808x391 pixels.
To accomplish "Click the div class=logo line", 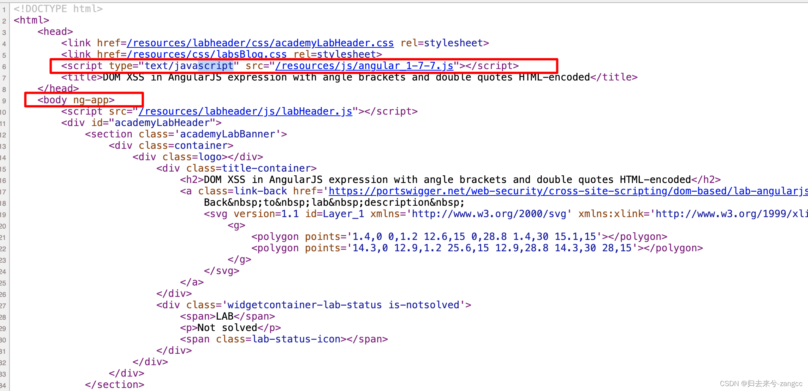I will coord(198,157).
